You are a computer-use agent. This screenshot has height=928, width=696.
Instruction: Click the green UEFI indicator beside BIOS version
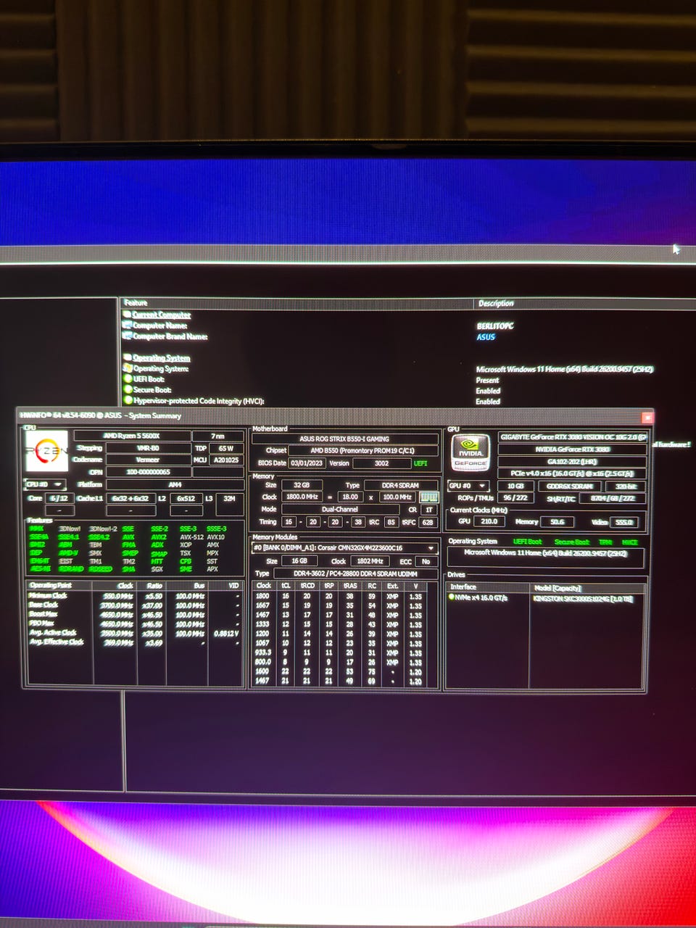420,463
